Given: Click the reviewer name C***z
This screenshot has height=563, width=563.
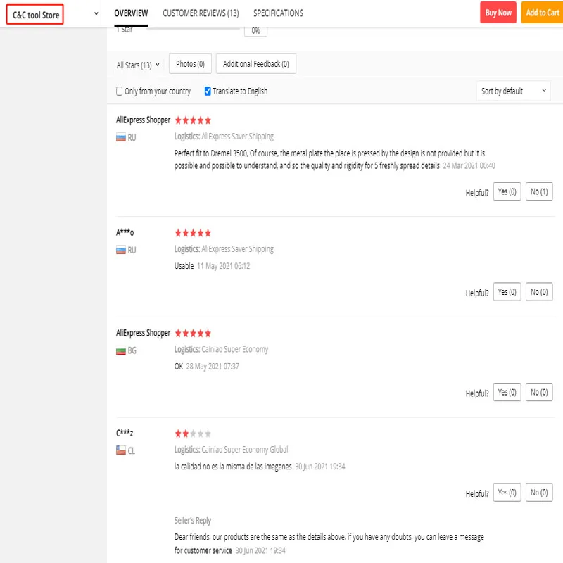Looking at the screenshot, I should pyautogui.click(x=125, y=433).
